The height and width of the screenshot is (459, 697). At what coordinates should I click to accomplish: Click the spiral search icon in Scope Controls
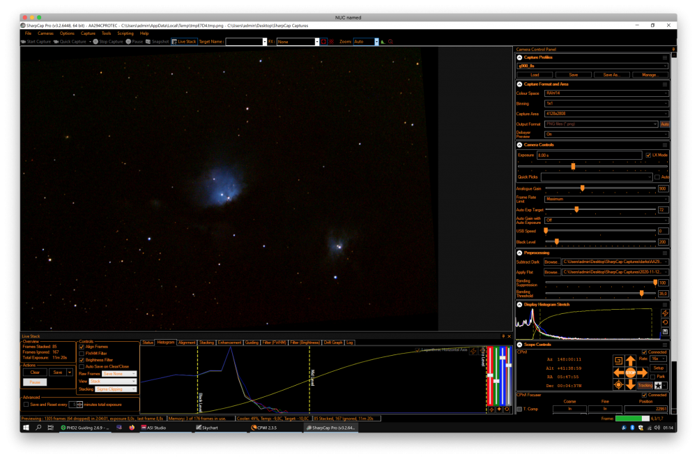pos(618,360)
